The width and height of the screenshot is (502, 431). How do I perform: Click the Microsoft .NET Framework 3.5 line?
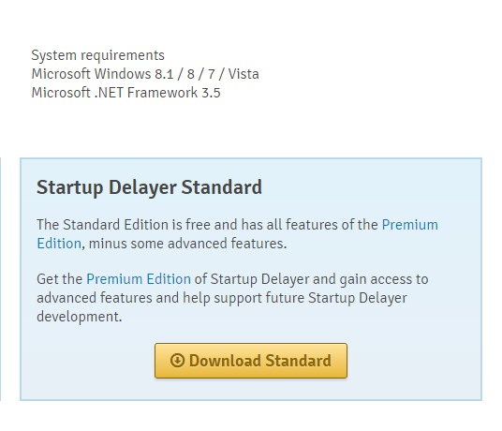point(125,93)
